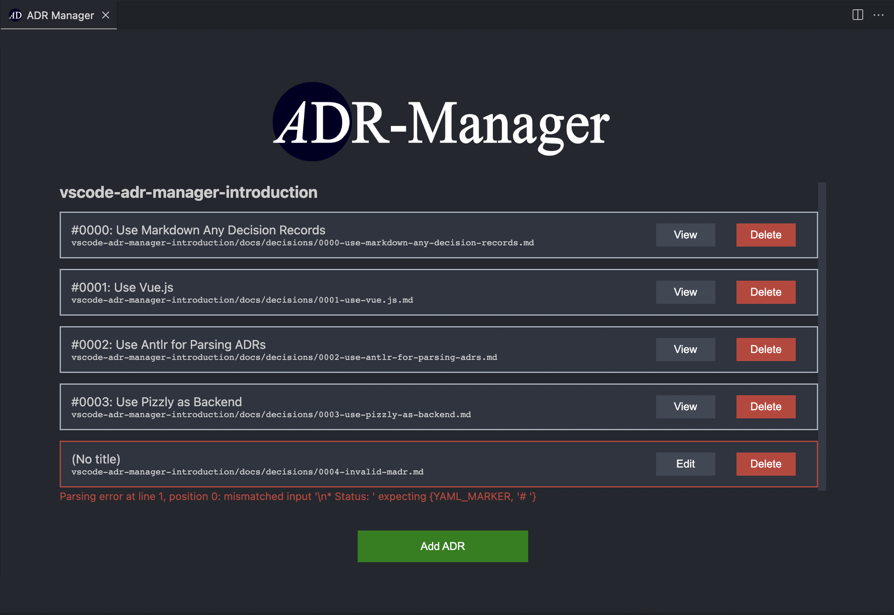Click the AD icon in tab
The image size is (894, 615).
15,15
